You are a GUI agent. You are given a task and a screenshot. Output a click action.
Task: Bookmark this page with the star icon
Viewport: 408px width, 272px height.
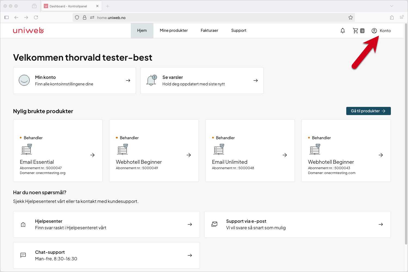(x=351, y=17)
